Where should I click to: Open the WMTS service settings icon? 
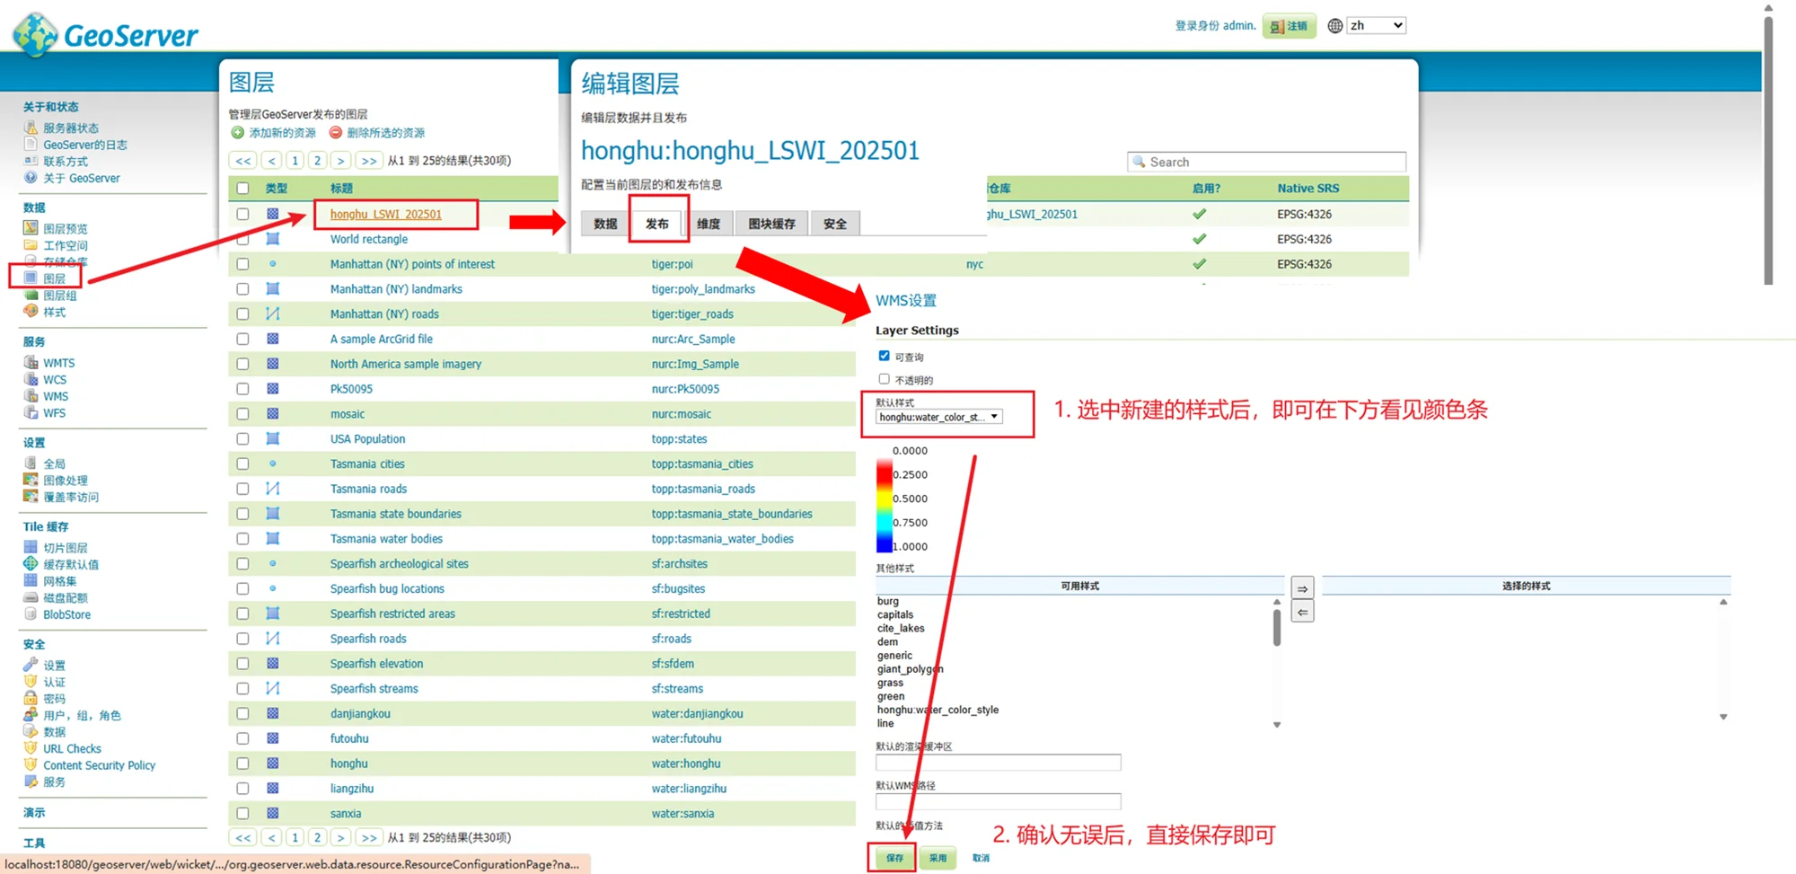31,363
